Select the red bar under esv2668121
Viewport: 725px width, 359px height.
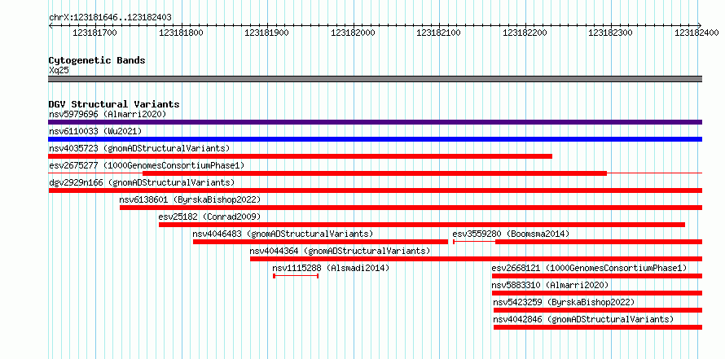tap(597, 276)
